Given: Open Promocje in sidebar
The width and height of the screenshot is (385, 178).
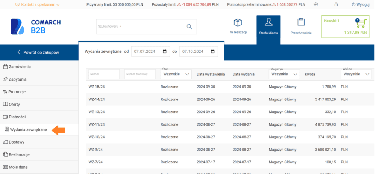Looking at the screenshot, I should (x=39, y=92).
